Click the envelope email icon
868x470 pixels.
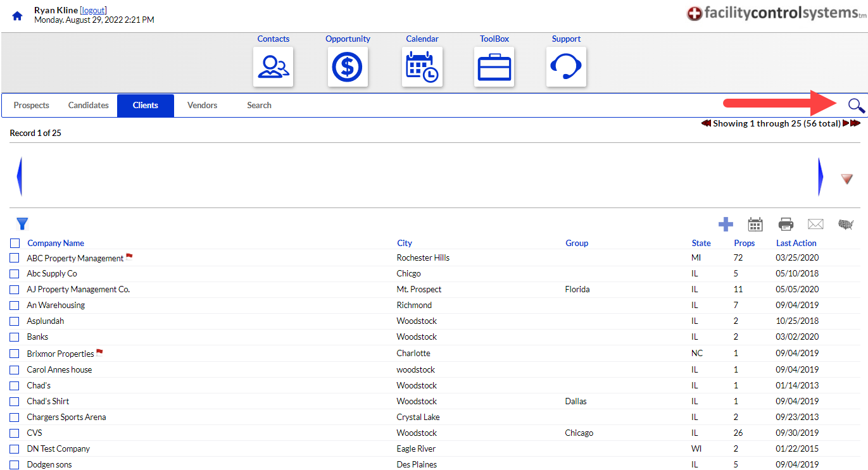[815, 224]
